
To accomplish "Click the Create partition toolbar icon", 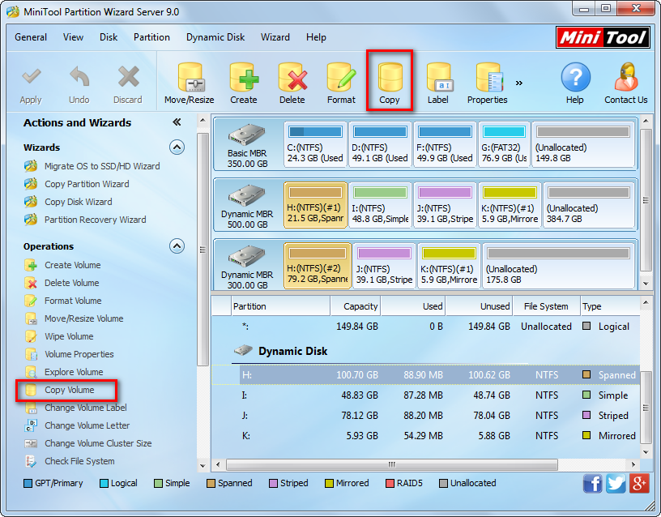I will click(244, 77).
